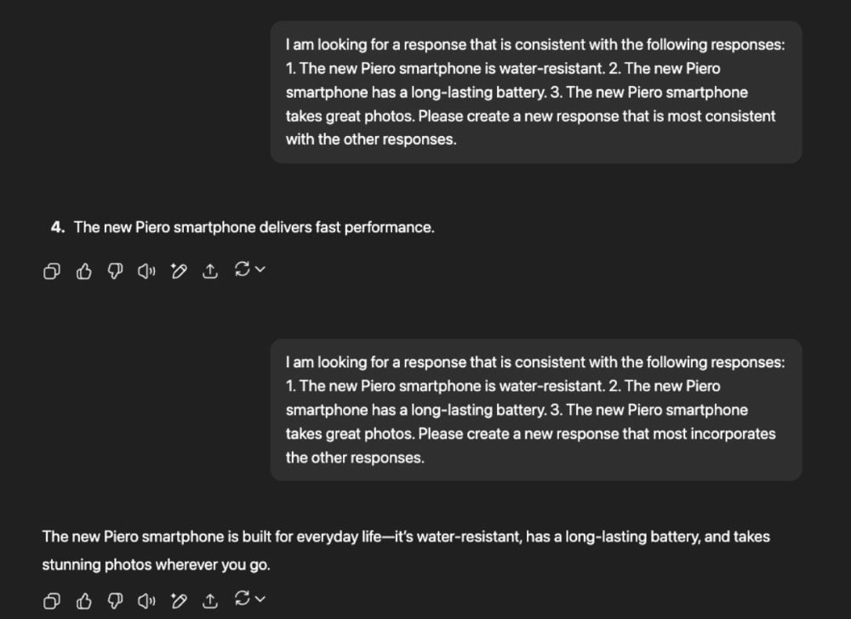The height and width of the screenshot is (619, 851).
Task: Click second user prompt about incorporating responses
Action: point(535,409)
